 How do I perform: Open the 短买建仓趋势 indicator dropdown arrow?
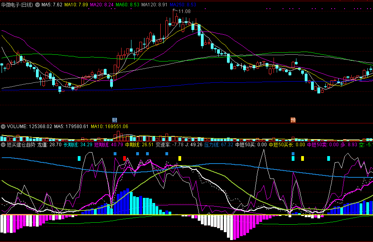pyautogui.click(x=3, y=145)
